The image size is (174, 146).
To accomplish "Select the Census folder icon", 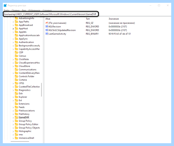I will click(x=16, y=56).
